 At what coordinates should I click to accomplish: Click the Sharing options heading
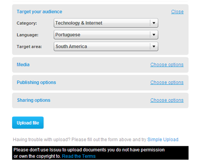(x=34, y=100)
